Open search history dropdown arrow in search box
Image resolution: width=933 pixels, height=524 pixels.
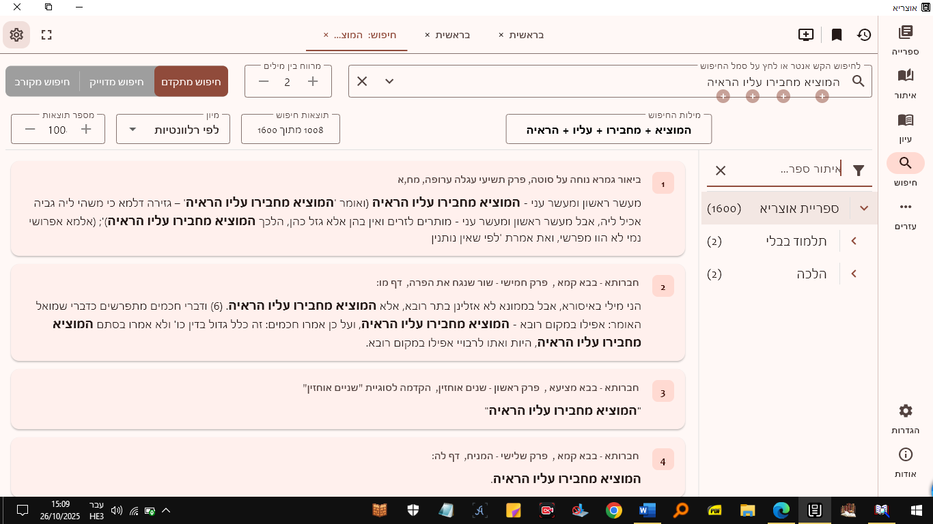(389, 82)
